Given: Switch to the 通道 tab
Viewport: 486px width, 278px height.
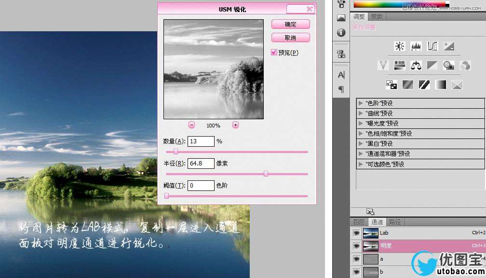Looking at the screenshot, I should (377, 222).
